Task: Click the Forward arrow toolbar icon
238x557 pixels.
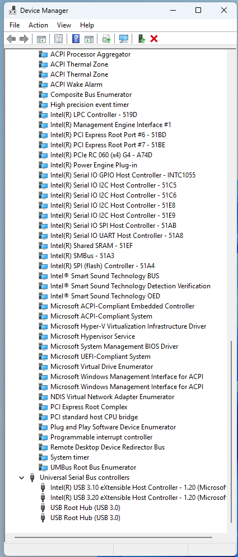Action: [24, 39]
